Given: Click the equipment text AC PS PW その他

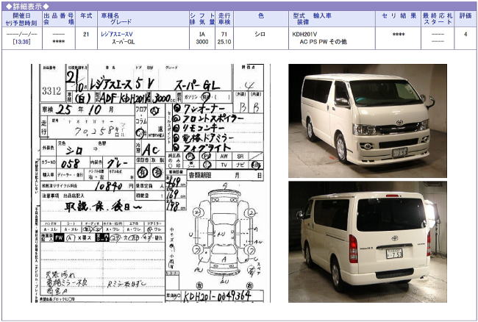Looking at the screenshot, I should click(324, 42).
